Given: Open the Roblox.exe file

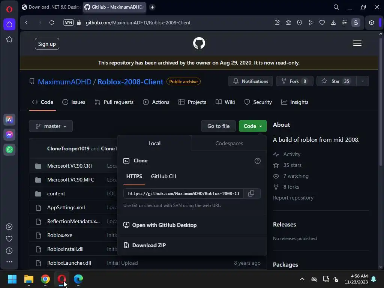Looking at the screenshot, I should point(60,235).
